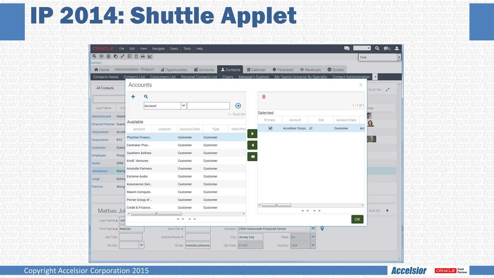Click the map pin icon beside Address
494x278 pixels.
322,229
